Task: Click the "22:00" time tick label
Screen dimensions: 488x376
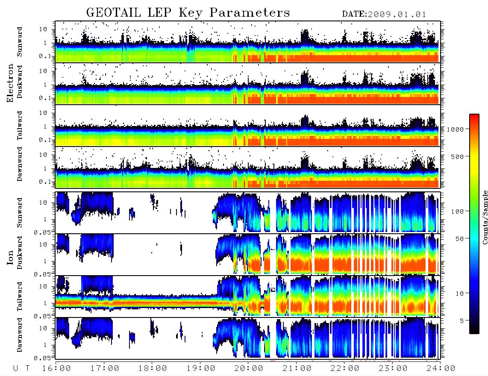Action: (x=345, y=368)
